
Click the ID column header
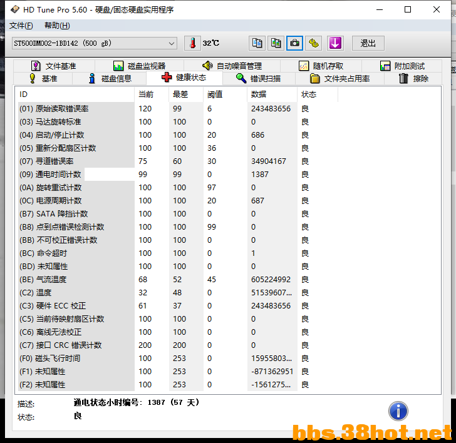point(75,94)
